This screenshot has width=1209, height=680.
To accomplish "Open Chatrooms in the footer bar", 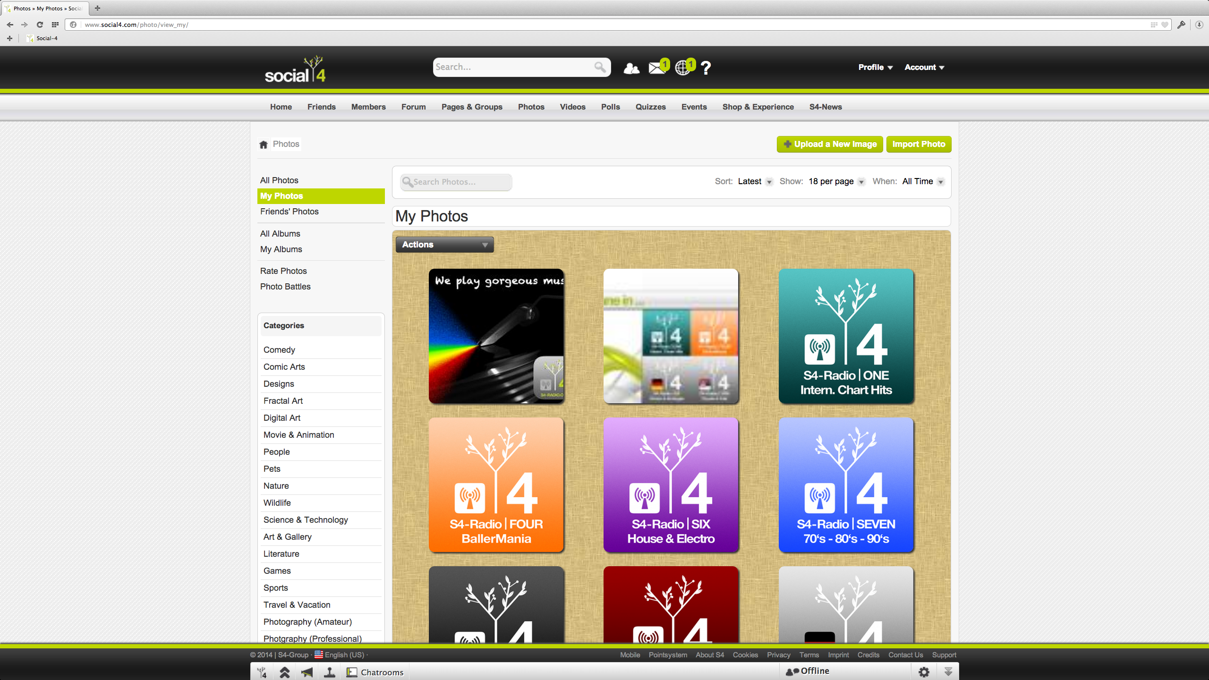I will [x=375, y=672].
